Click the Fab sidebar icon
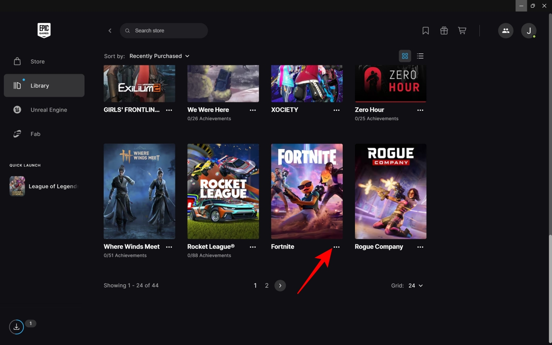This screenshot has height=345, width=552. click(17, 134)
